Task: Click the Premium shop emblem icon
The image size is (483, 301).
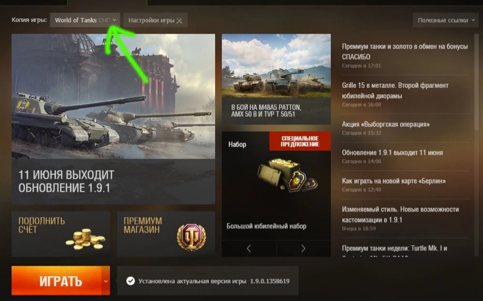Action: [191, 237]
